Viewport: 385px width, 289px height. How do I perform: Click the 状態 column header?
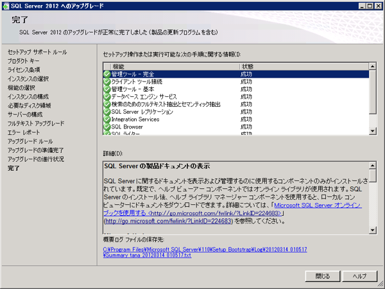click(304, 66)
